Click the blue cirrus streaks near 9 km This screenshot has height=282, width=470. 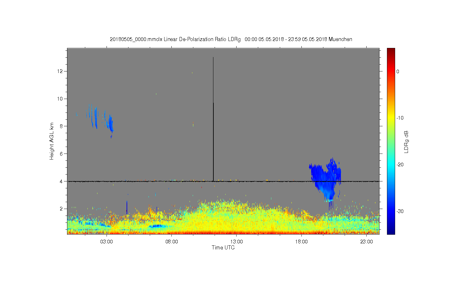pos(100,121)
